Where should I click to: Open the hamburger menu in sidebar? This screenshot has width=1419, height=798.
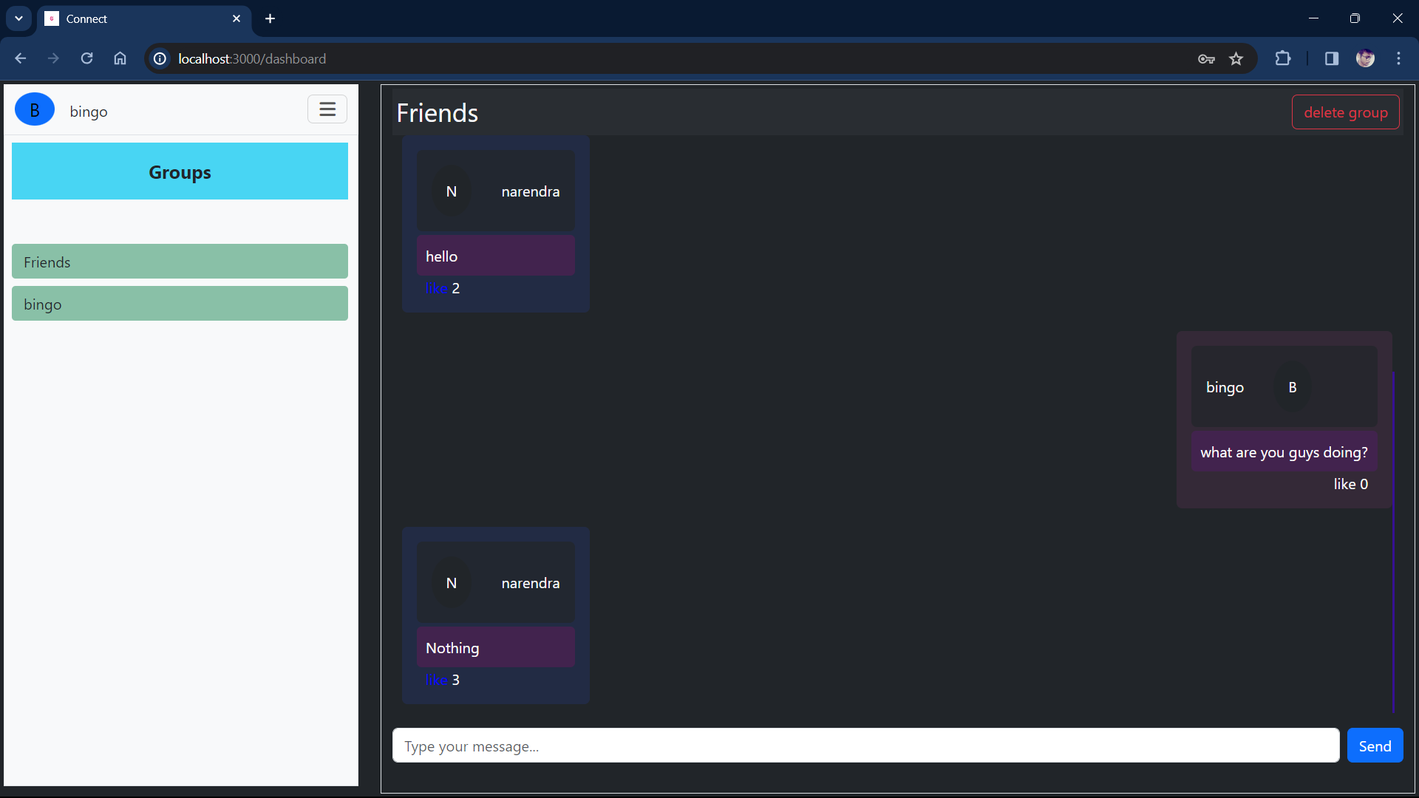[x=327, y=109]
